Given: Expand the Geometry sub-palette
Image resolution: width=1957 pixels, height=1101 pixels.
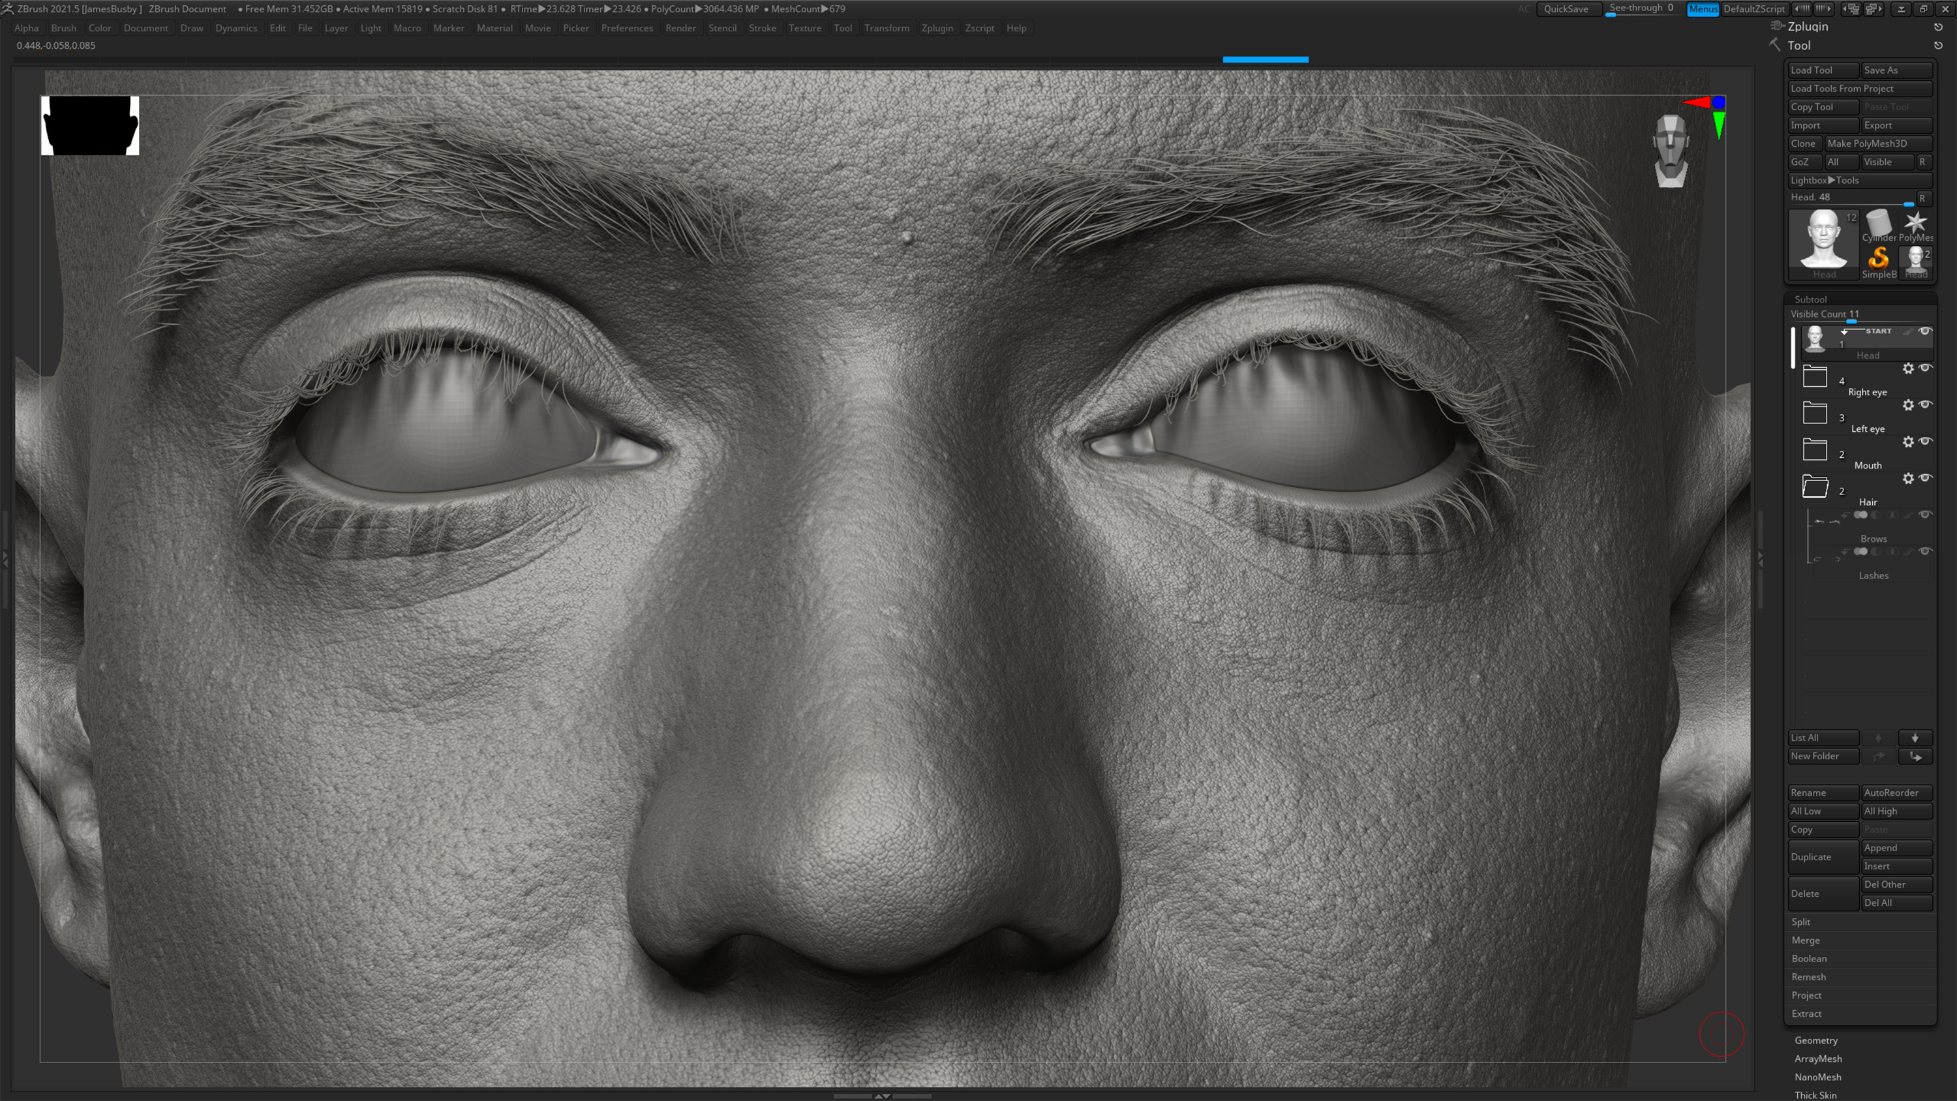Looking at the screenshot, I should point(1815,1040).
